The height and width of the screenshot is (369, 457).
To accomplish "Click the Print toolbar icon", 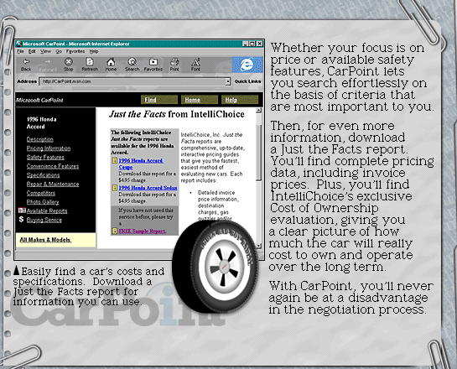I will point(174,61).
